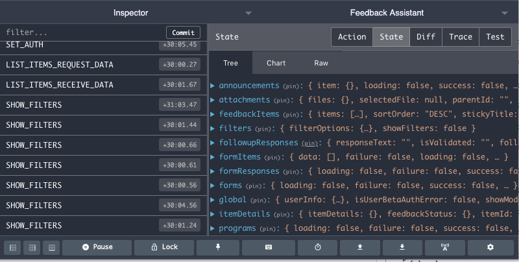Click the +30:00.27 timestamp badge

pos(180,64)
